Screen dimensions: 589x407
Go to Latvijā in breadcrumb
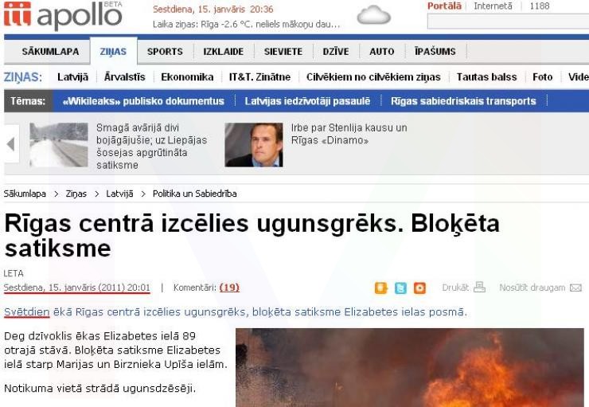[x=119, y=194]
